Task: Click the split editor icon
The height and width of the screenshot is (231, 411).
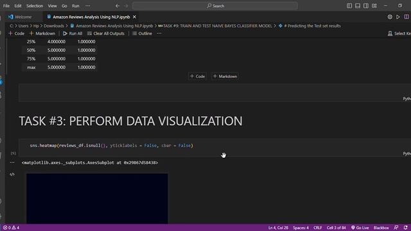Action: click(407, 17)
